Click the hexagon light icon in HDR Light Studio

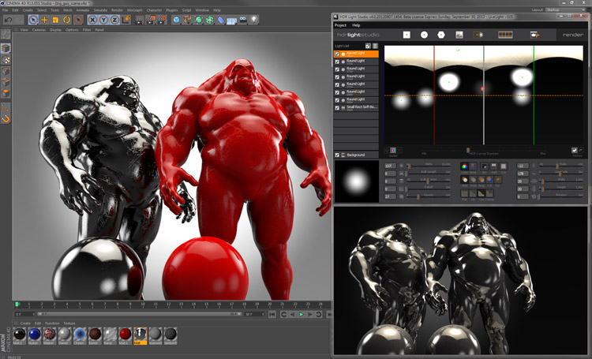pyautogui.click(x=440, y=35)
